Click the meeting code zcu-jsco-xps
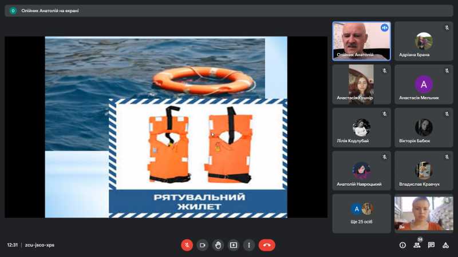The height and width of the screenshot is (257, 458). click(40, 245)
